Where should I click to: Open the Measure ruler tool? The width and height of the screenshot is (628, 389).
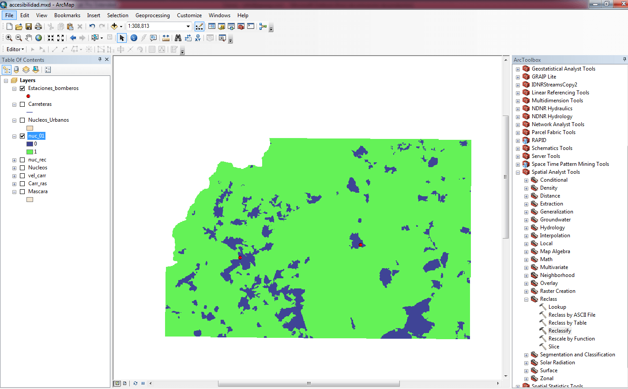tap(166, 38)
